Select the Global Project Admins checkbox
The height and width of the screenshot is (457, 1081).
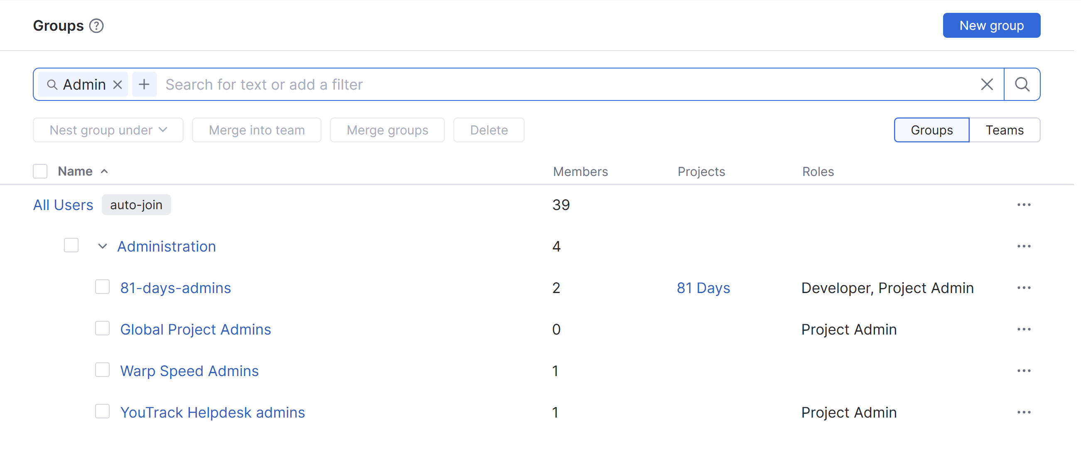(x=102, y=329)
